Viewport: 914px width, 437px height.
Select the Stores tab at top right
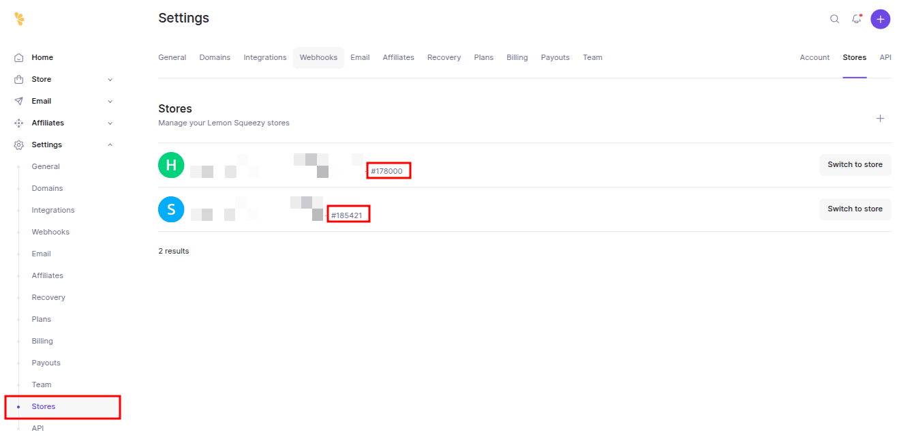[x=855, y=58]
